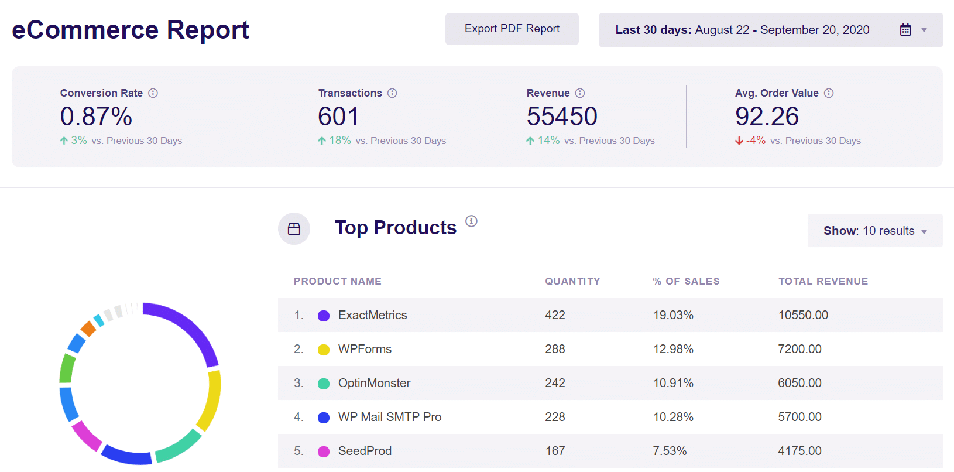Click the % OF SALES column header
This screenshot has height=472, width=954.
(686, 281)
